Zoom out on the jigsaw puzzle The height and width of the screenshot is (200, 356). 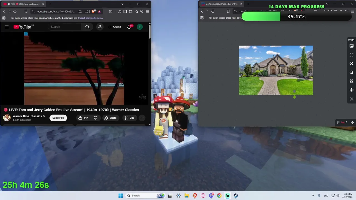[x=352, y=72]
